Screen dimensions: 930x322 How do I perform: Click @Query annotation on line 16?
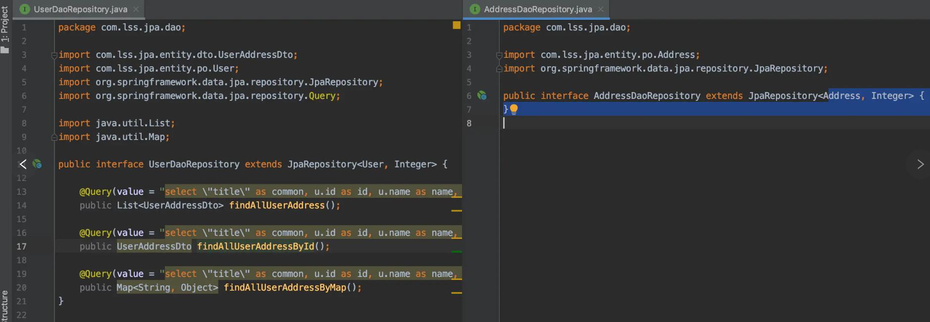(x=96, y=232)
